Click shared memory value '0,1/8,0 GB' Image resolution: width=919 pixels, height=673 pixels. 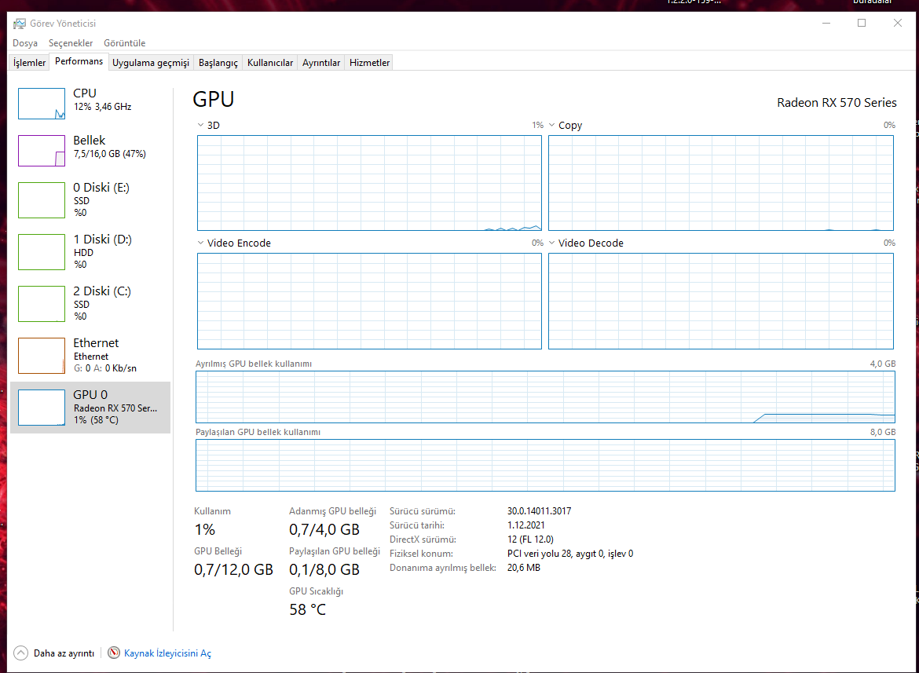coord(324,569)
